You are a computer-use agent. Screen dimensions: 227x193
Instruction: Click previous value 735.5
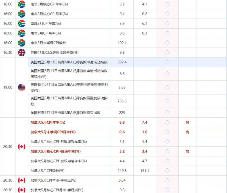[122, 101]
